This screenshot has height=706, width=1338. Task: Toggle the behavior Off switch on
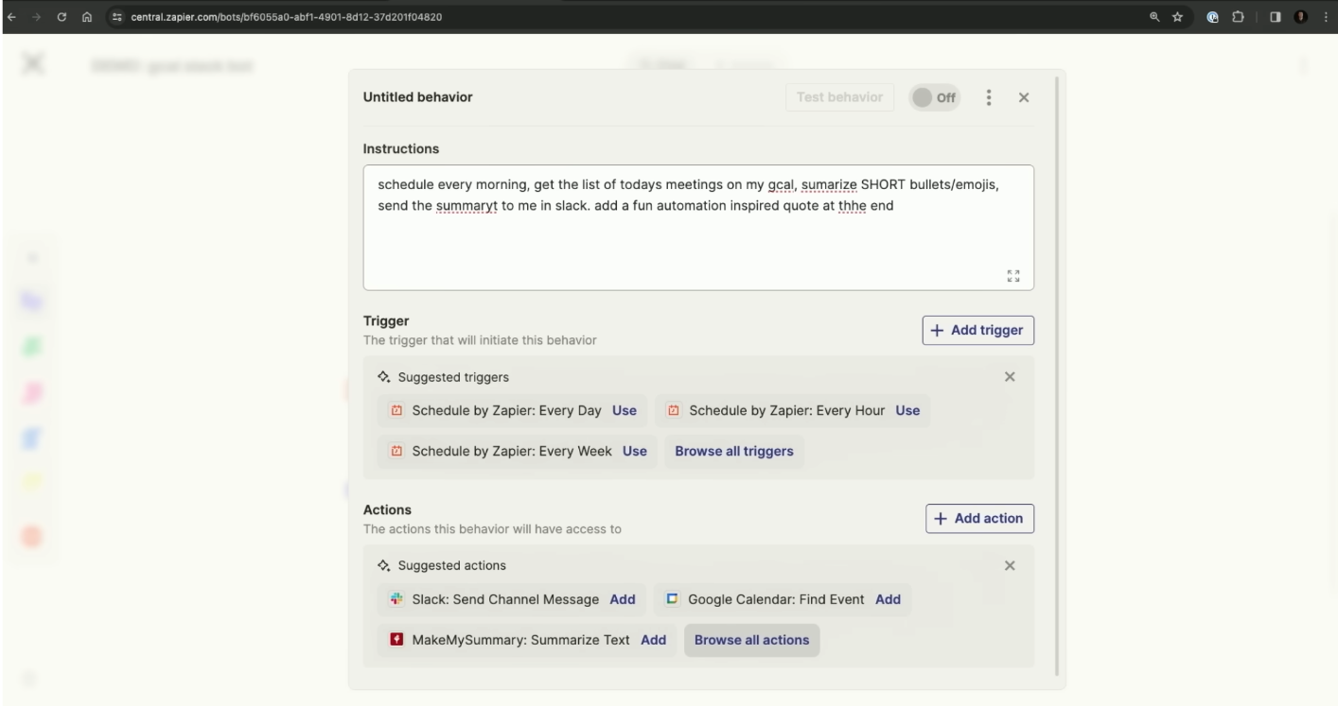coord(935,97)
